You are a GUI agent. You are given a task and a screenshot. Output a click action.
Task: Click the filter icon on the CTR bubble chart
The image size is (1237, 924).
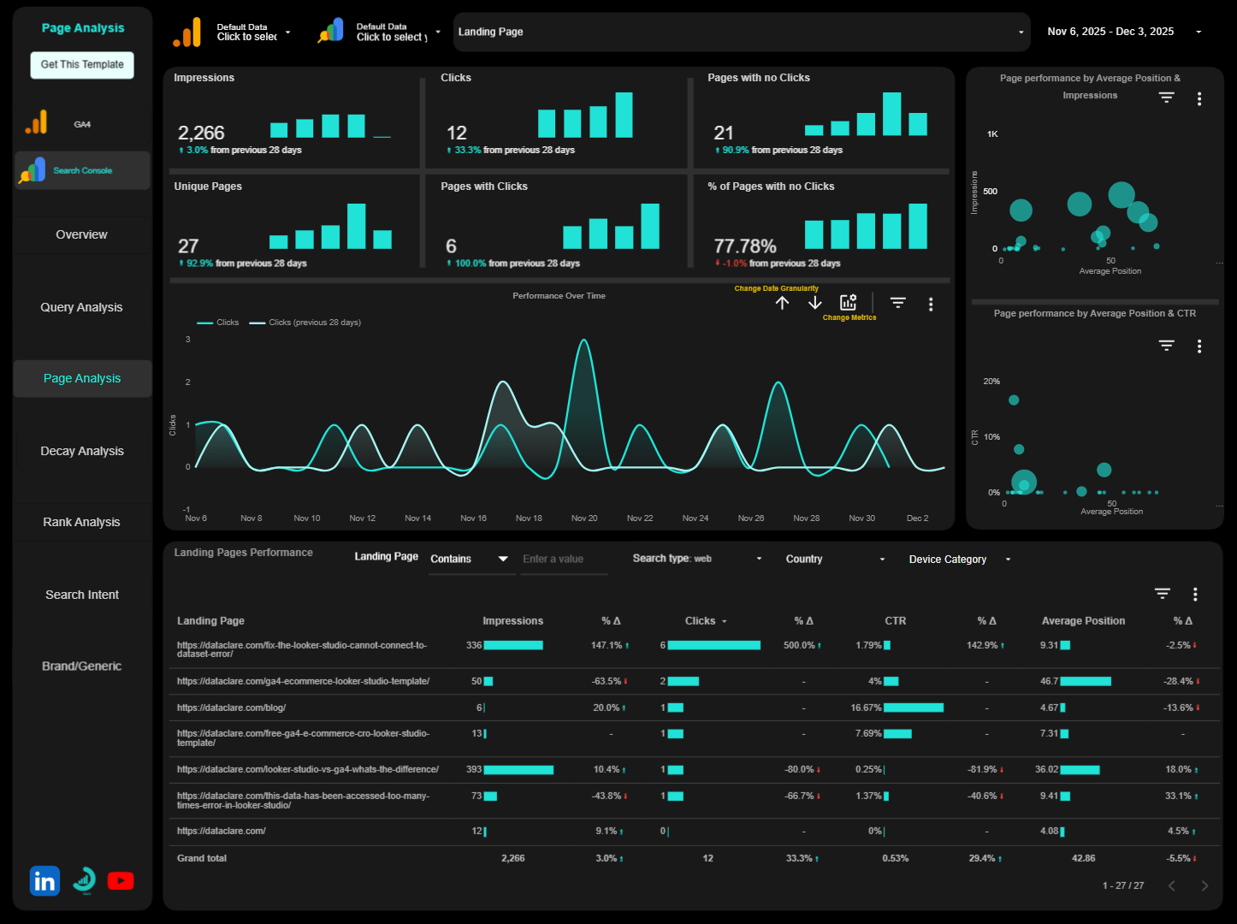pyautogui.click(x=1166, y=346)
